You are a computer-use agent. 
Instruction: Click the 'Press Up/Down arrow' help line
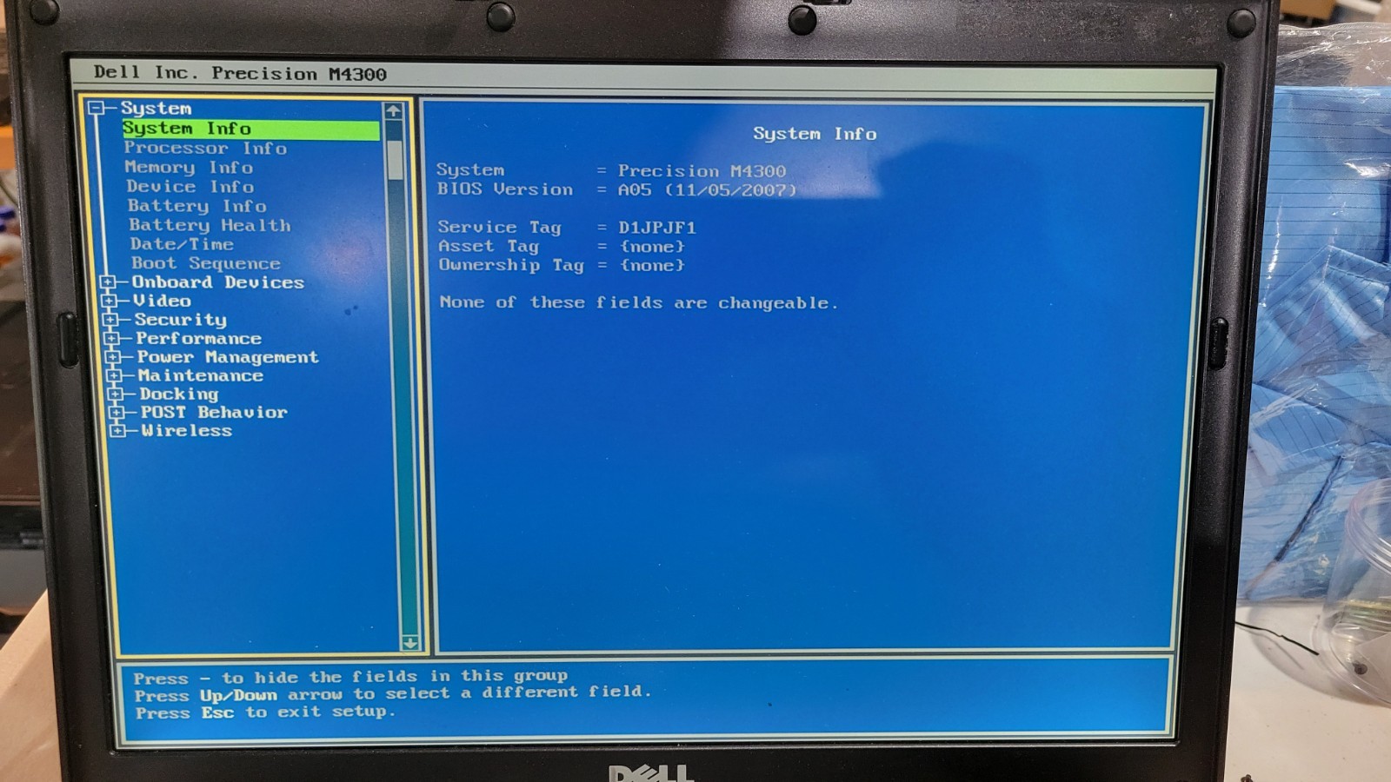click(393, 693)
